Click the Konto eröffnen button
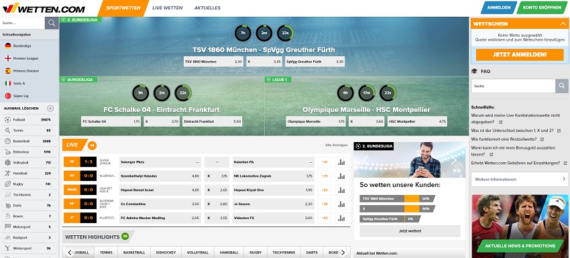 point(540,7)
